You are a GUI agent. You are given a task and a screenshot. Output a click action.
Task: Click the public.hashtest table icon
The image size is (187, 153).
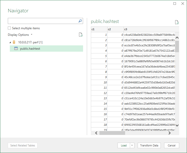coord(16,49)
